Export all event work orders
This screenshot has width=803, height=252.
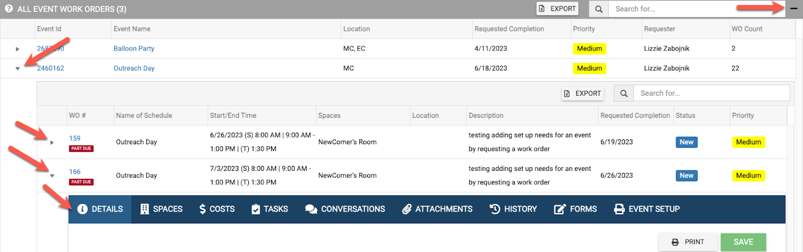pyautogui.click(x=557, y=9)
